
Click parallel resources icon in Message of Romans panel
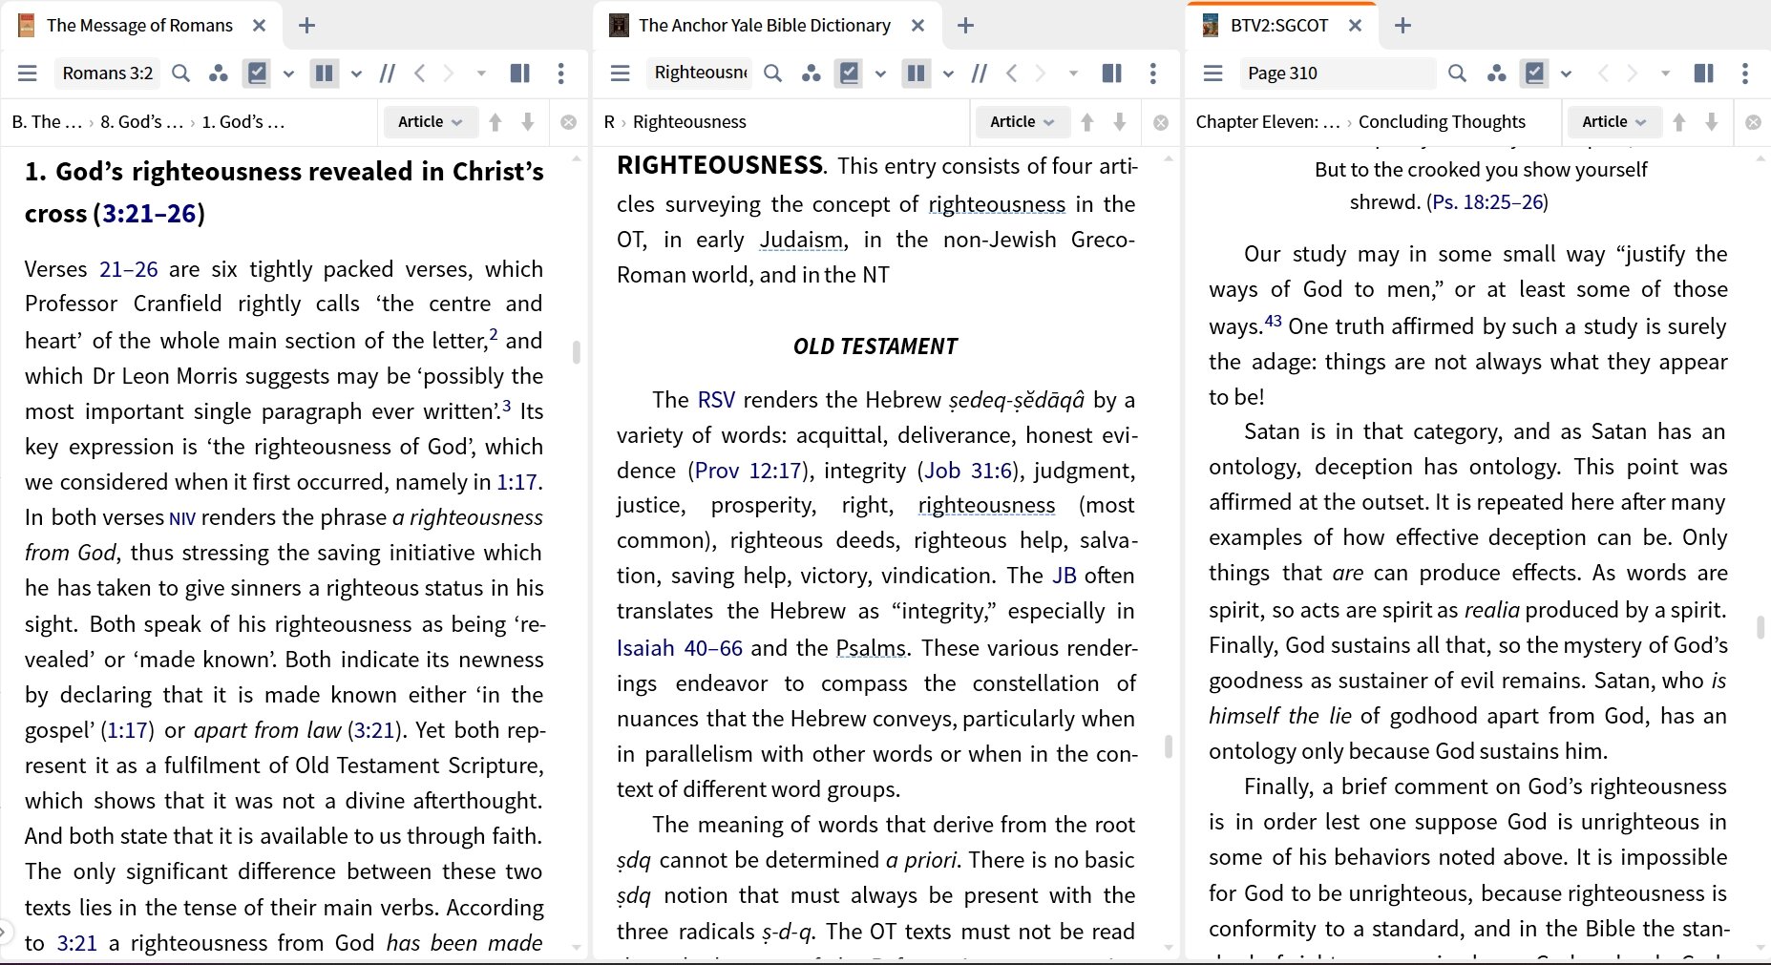(387, 73)
